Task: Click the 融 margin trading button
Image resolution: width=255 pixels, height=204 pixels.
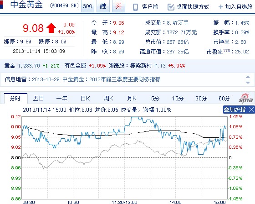Action: pyautogui.click(x=103, y=6)
